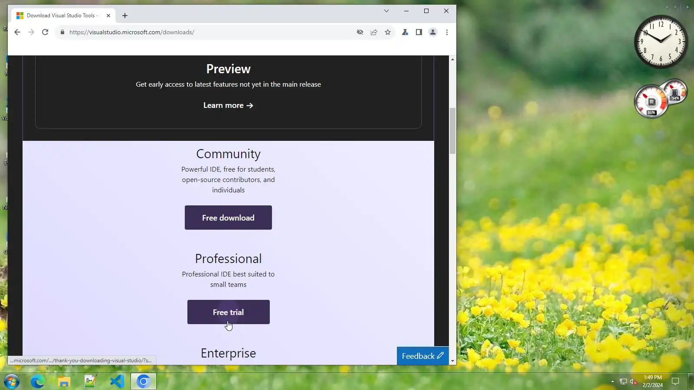The width and height of the screenshot is (694, 390).
Task: Open Visual Studio Code from the taskbar
Action: point(117,381)
